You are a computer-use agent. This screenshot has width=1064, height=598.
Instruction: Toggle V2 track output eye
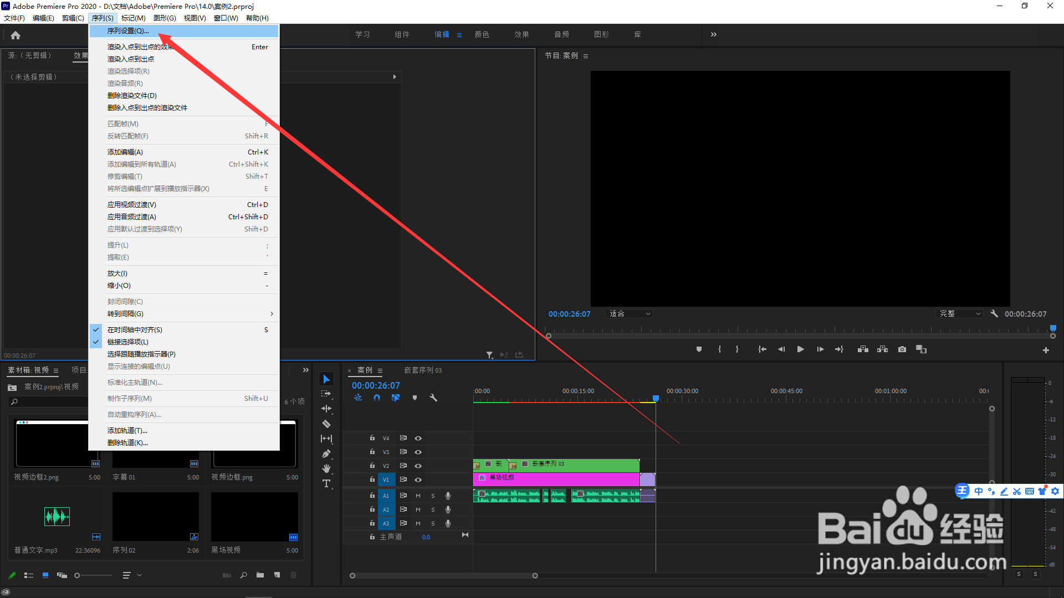click(418, 466)
